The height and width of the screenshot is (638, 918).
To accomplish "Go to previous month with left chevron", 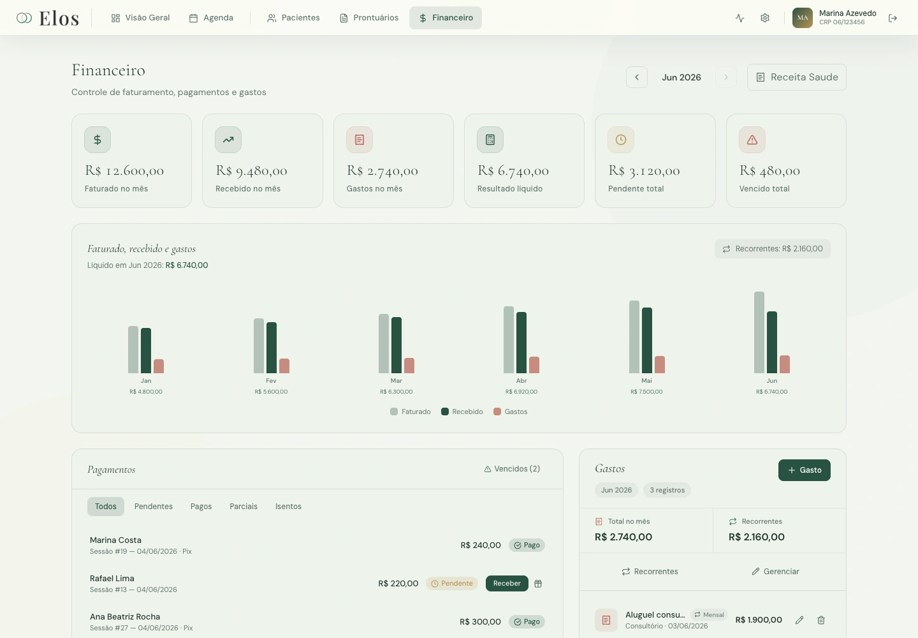I will click(x=637, y=77).
